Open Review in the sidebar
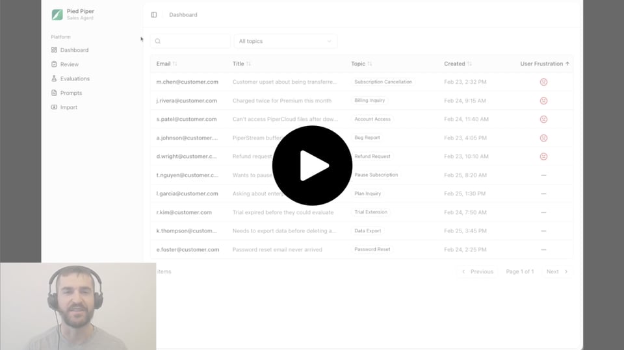 (x=69, y=64)
